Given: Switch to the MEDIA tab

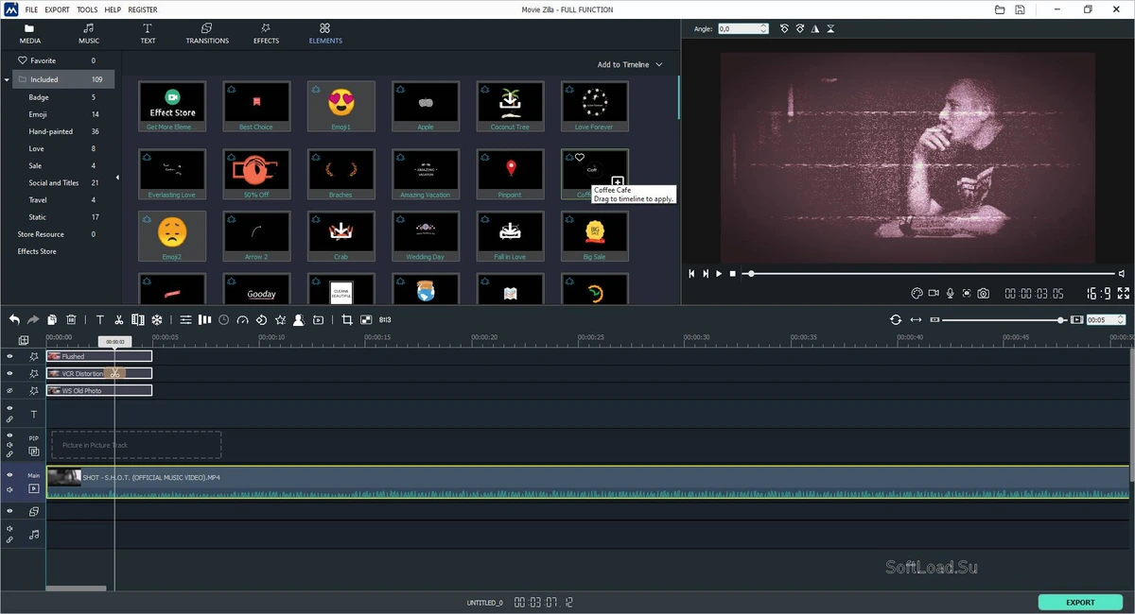Looking at the screenshot, I should pos(29,34).
